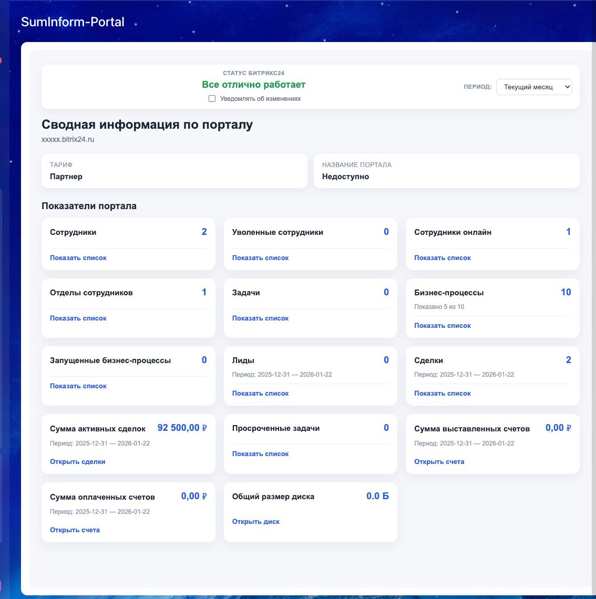
Task: Show the list under Задачи
Action: click(x=260, y=318)
